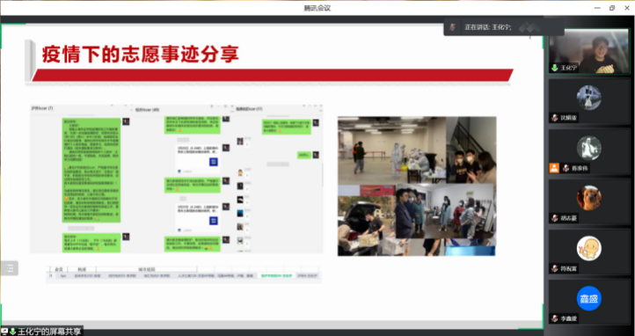Click the chat screenshots image on slide
The width and height of the screenshot is (635, 336).
coord(177,179)
